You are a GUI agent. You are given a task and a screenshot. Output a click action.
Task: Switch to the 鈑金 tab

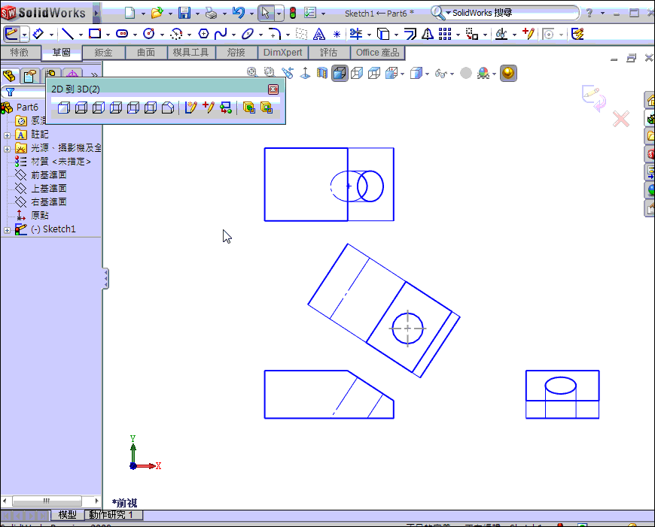(104, 53)
